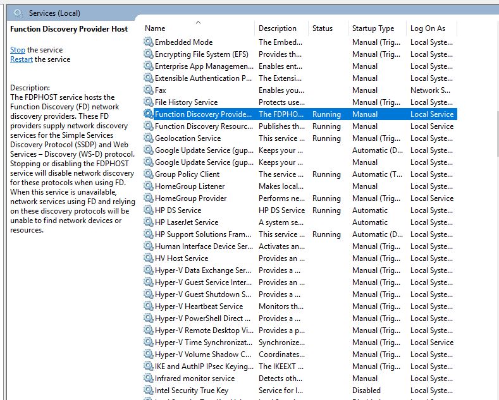Select Encrypting File System (EFS) service

(x=201, y=54)
